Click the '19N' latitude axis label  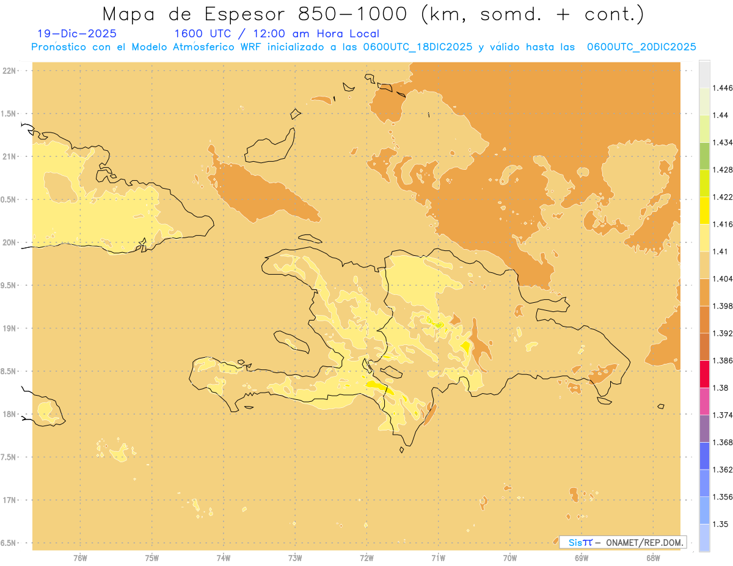[9, 328]
